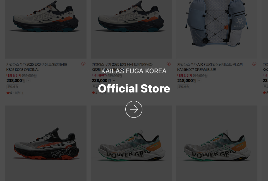268x181 pixels.
Task: Click 무료배송 badge under vest pack price
Action: (x=183, y=87)
